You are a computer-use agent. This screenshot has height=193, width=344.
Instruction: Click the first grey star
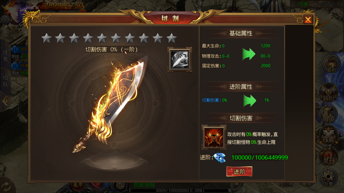(x=46, y=38)
